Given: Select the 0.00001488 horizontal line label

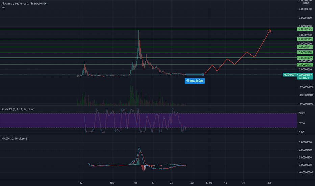Looking at the screenshot, I should [x=305, y=52].
